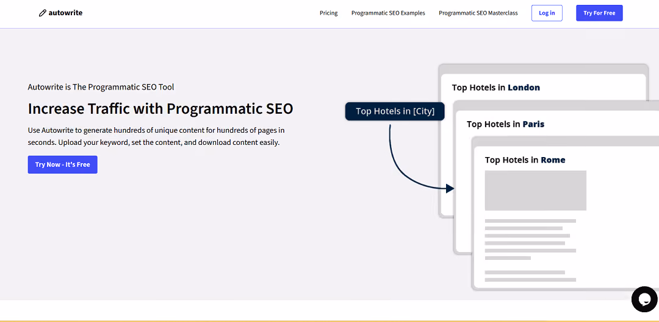Click the autowrite brand name
This screenshot has width=659, height=322.
click(65, 13)
